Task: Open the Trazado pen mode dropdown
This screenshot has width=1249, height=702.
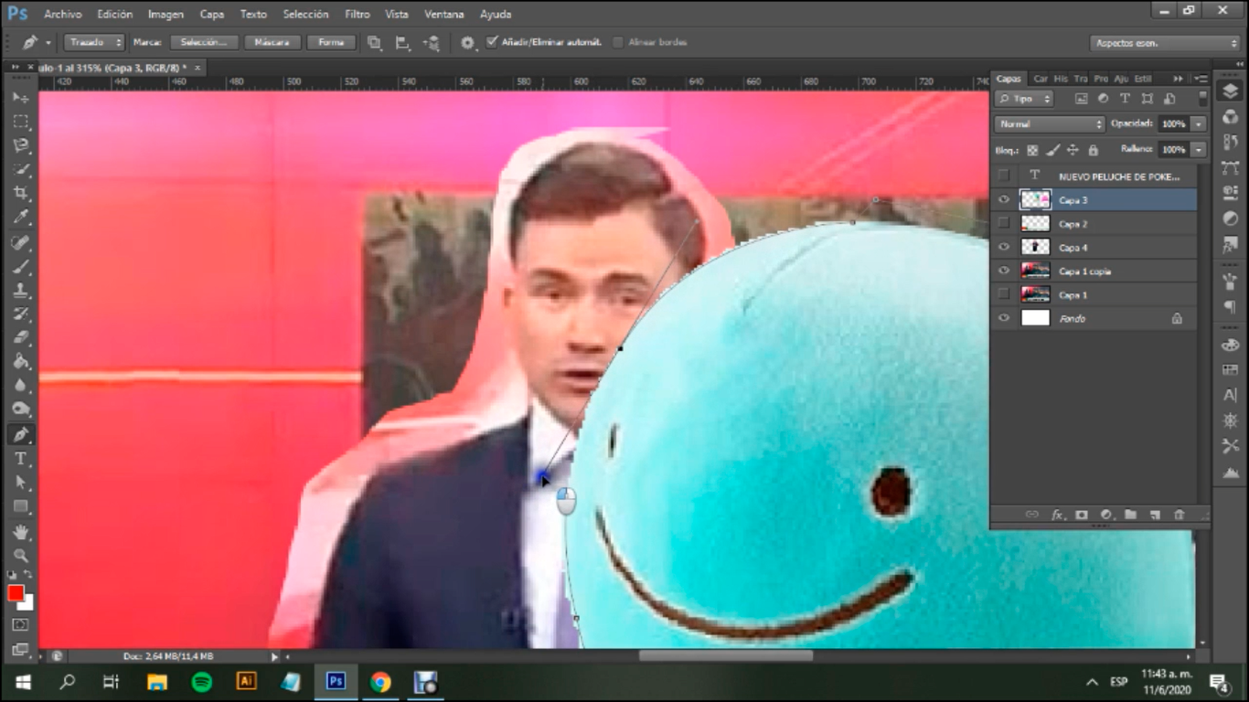Action: pyautogui.click(x=93, y=42)
